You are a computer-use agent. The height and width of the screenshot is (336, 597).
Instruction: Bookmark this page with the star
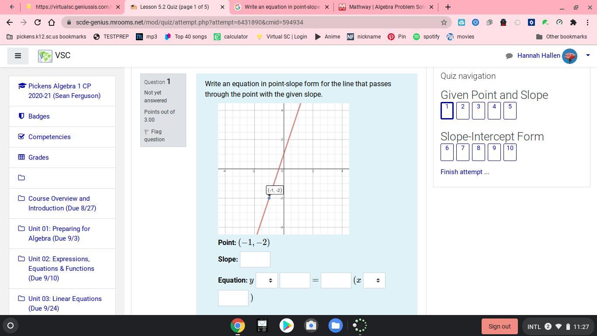[444, 22]
